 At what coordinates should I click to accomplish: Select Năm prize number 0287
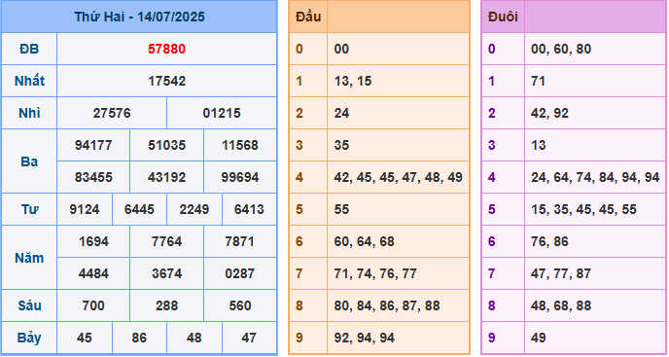pyautogui.click(x=240, y=273)
